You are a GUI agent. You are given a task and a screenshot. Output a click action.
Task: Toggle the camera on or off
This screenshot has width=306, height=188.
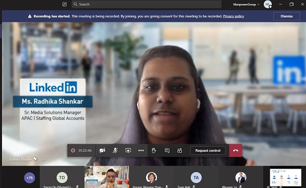click(102, 151)
